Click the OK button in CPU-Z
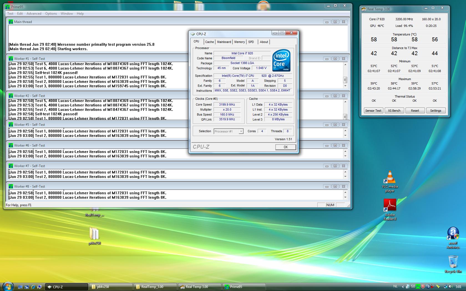The width and height of the screenshot is (466, 291). 286,147
